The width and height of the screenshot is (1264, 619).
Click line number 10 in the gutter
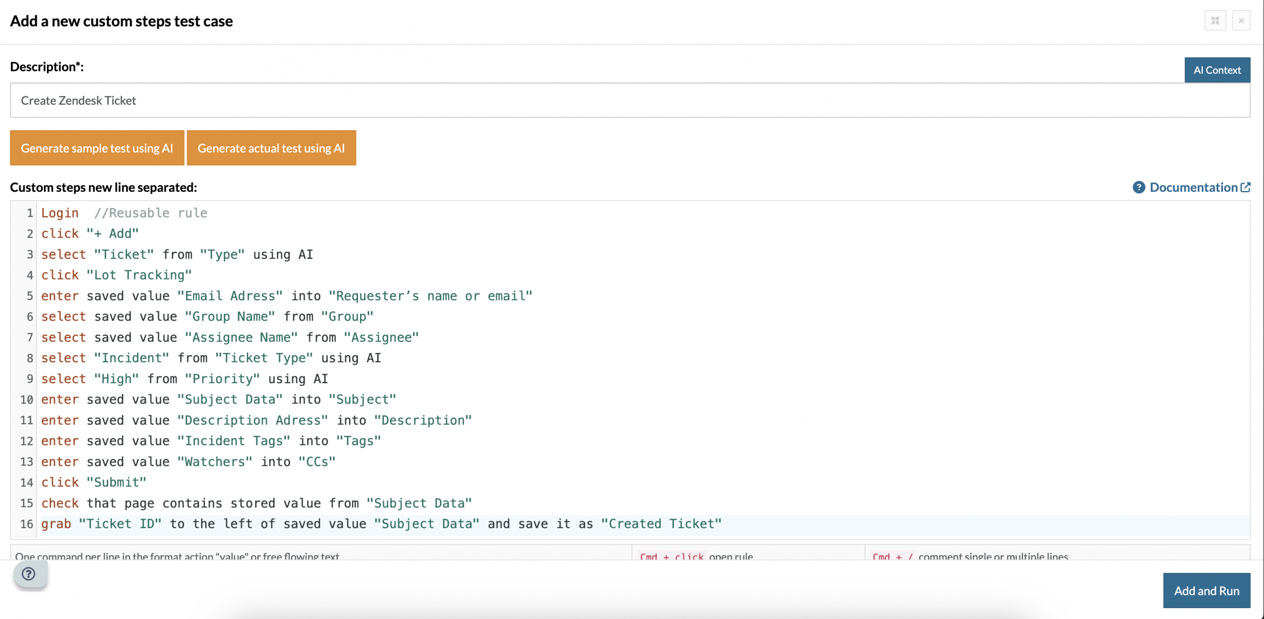click(x=27, y=400)
